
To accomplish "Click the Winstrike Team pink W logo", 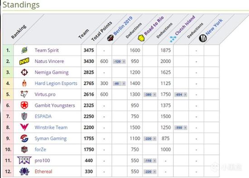I will pos(24,127).
